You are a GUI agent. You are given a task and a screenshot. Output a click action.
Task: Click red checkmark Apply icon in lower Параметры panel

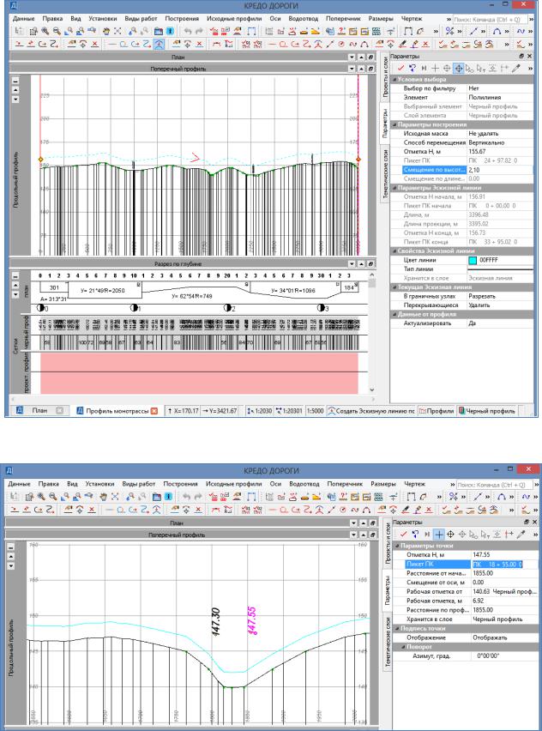click(x=404, y=535)
